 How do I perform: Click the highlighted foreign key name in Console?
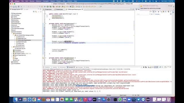click(x=85, y=86)
